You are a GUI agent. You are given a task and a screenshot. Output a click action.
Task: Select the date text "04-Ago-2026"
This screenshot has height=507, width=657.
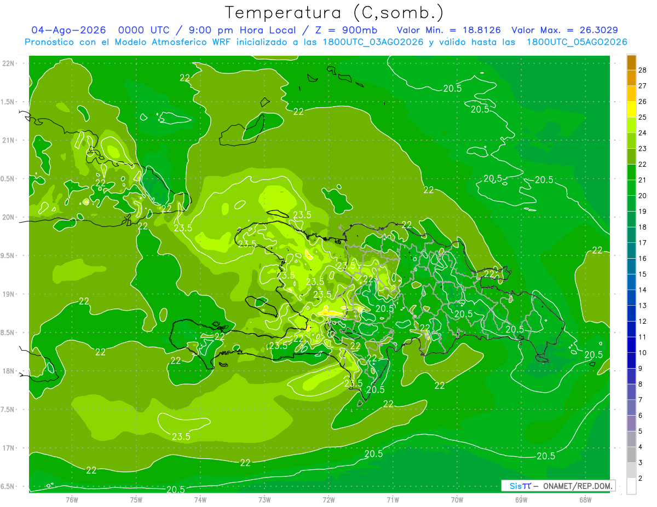(x=68, y=30)
